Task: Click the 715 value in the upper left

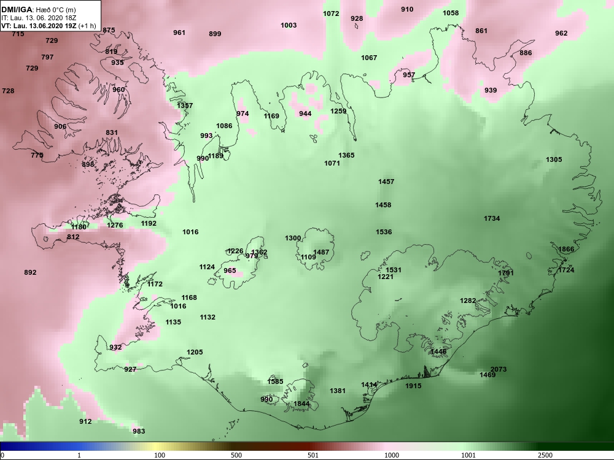Action: [x=18, y=34]
